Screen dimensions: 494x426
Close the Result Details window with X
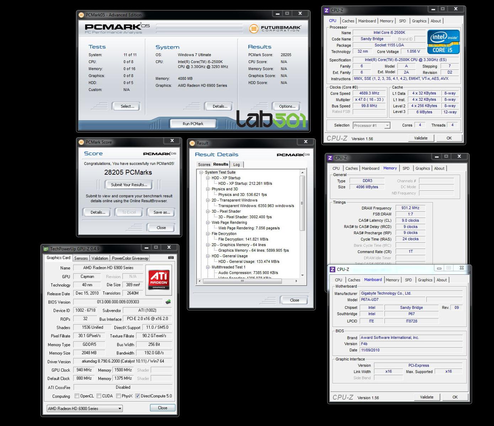[306, 142]
